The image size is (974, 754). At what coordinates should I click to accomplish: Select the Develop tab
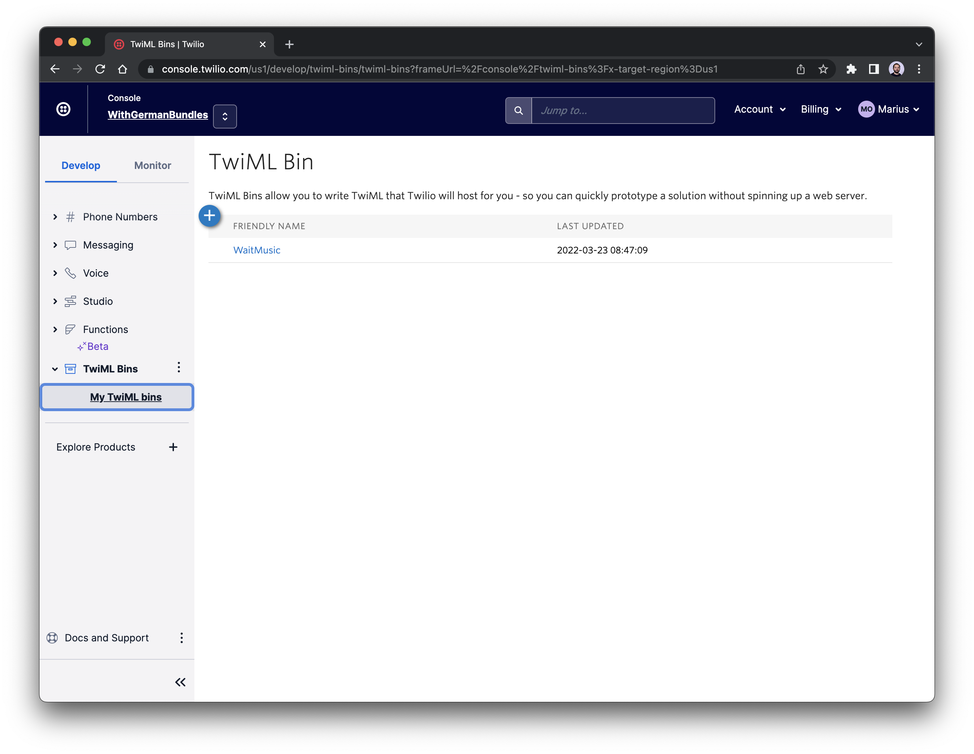[81, 165]
